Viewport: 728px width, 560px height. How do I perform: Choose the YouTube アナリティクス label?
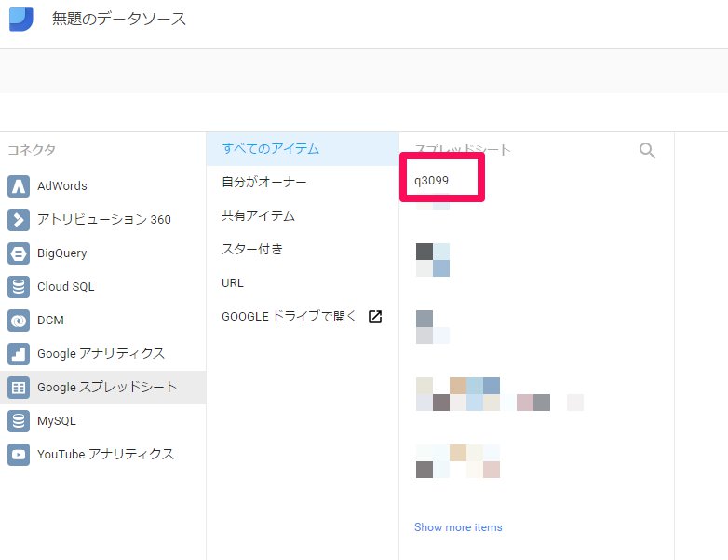(106, 454)
